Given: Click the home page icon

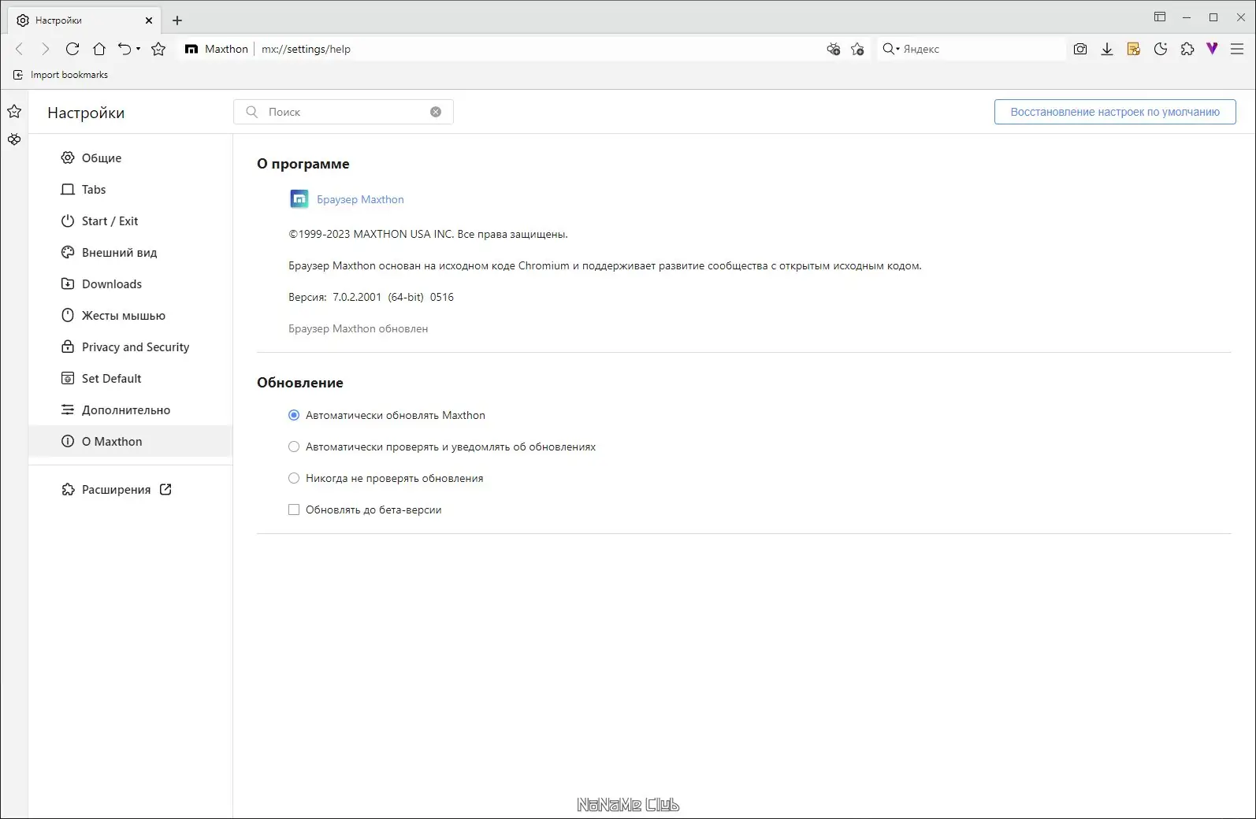Looking at the screenshot, I should click(99, 49).
